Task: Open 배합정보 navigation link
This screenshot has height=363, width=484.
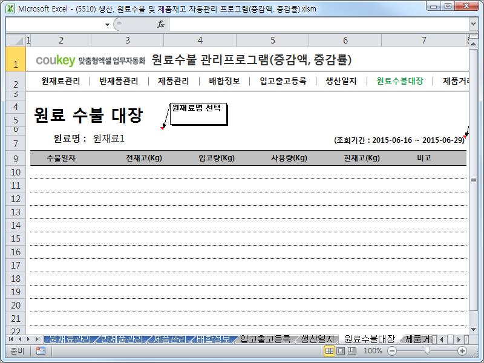Action: point(224,81)
